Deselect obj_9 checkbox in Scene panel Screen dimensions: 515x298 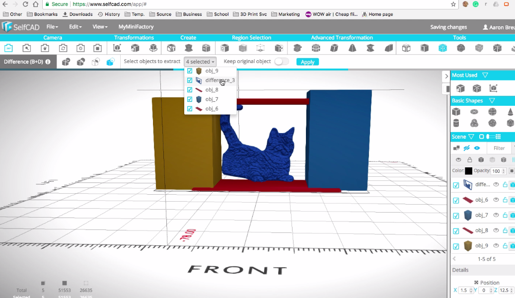456,246
